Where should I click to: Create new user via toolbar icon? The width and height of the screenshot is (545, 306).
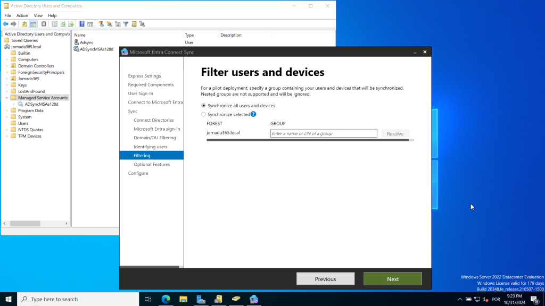pyautogui.click(x=101, y=24)
